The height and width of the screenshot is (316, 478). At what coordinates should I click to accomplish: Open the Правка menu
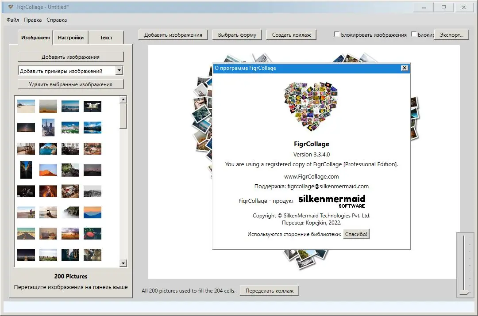click(x=33, y=20)
